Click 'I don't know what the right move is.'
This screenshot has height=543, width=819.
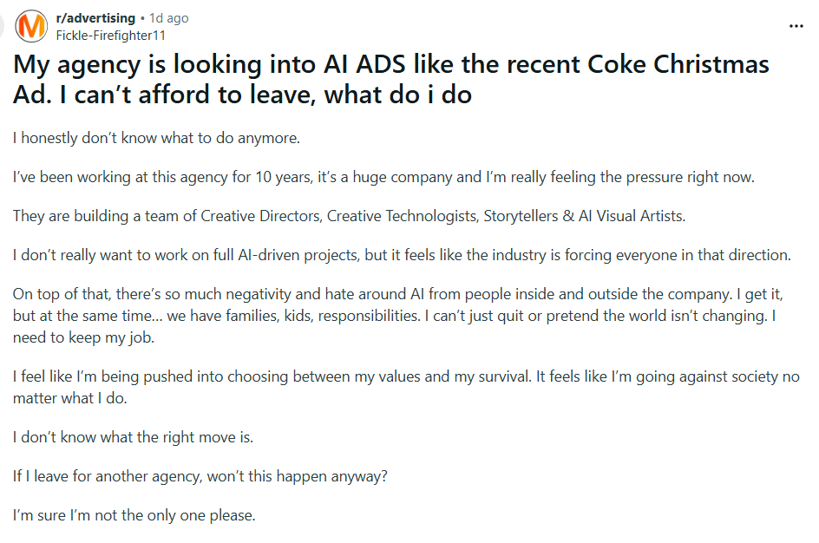pyautogui.click(x=134, y=437)
